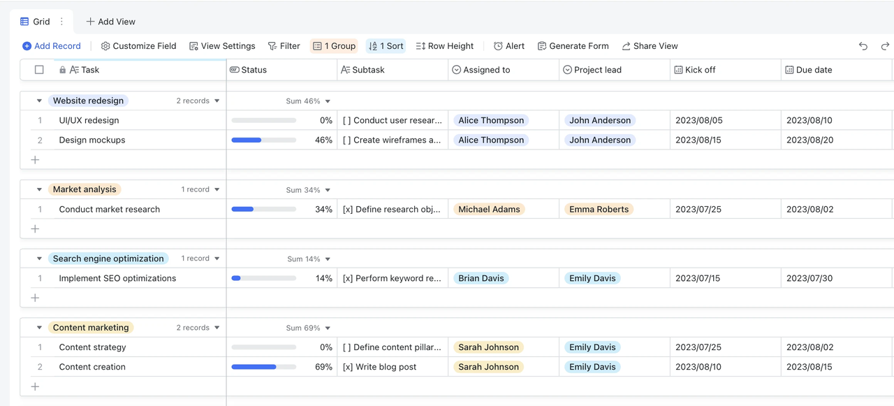Open Grid view three-dot menu

(61, 22)
